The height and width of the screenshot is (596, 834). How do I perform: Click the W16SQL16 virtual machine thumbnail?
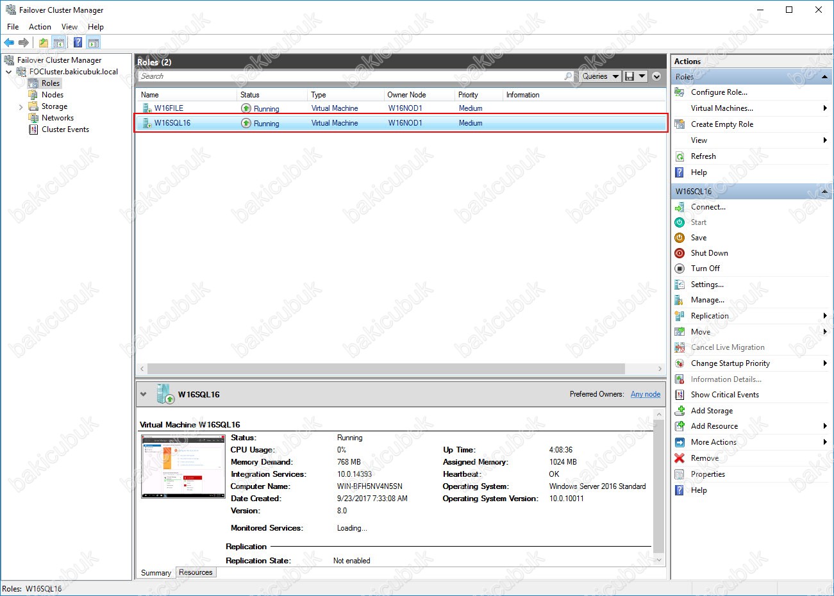click(x=183, y=466)
